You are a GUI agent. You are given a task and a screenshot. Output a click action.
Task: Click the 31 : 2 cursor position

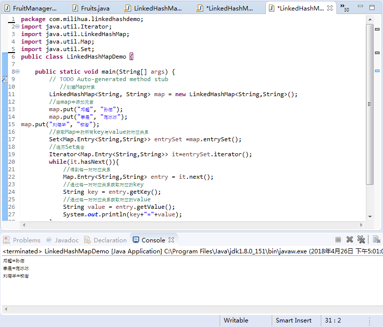332,320
